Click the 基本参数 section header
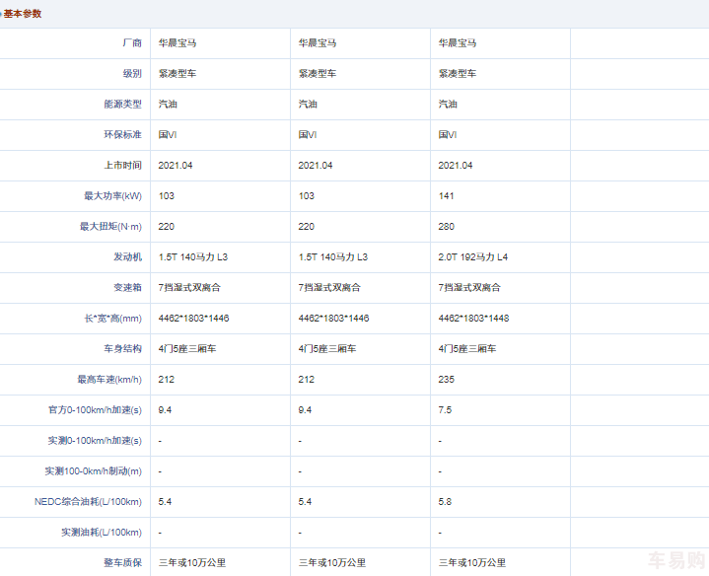The width and height of the screenshot is (709, 576). pos(23,14)
